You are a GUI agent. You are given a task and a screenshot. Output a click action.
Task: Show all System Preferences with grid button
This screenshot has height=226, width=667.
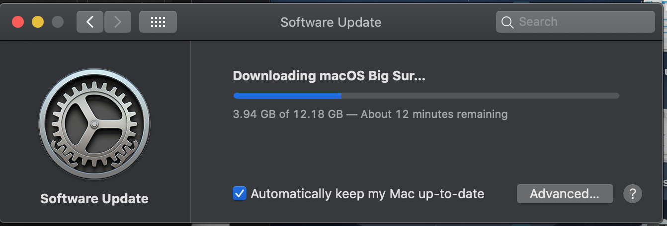pos(158,22)
